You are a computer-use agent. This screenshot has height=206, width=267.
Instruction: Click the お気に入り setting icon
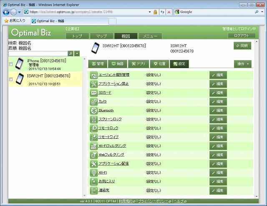point(93,182)
